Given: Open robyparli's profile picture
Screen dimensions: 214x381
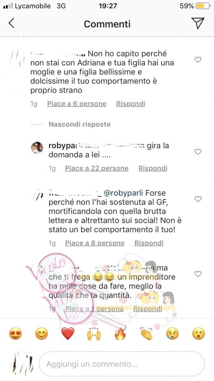Looking at the screenshot, I should (x=37, y=148).
